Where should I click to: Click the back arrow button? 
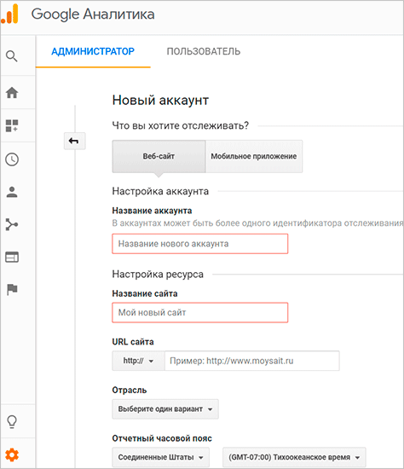pyautogui.click(x=74, y=141)
